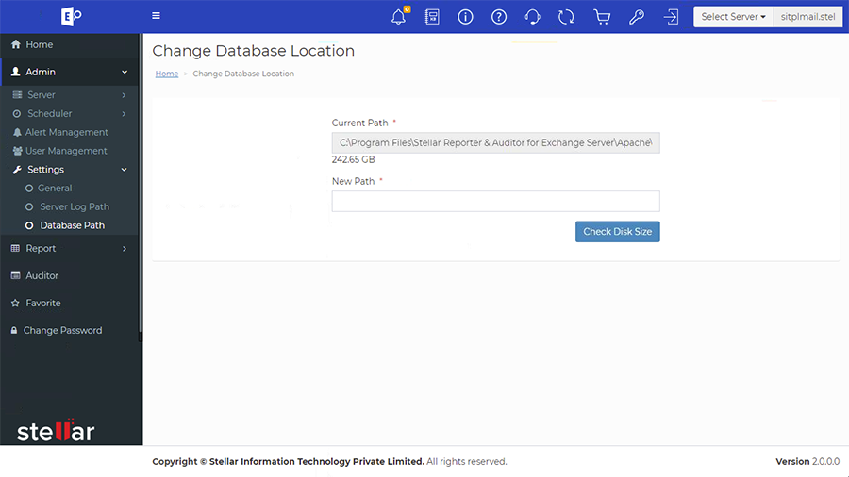Click the Change Password lock icon
This screenshot has height=477, width=849.
point(14,330)
